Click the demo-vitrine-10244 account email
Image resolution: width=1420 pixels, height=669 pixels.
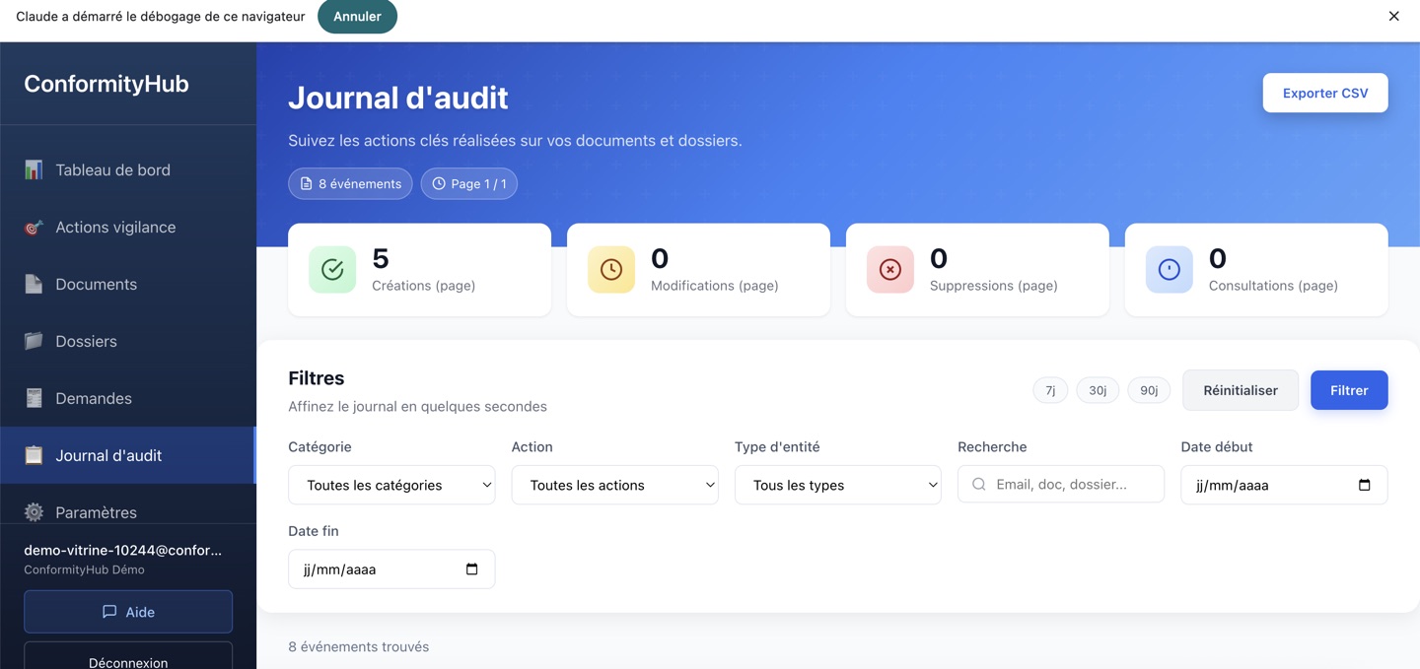(x=123, y=550)
